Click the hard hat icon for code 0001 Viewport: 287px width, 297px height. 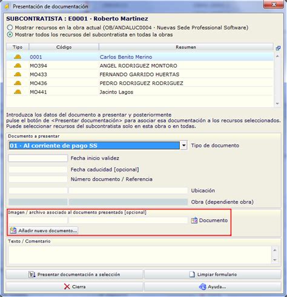click(18, 57)
